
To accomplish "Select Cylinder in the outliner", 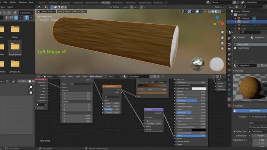I will pos(245,22).
